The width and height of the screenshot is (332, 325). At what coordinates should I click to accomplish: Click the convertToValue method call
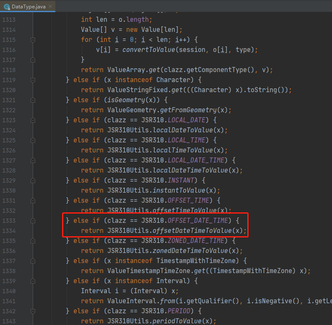point(149,50)
